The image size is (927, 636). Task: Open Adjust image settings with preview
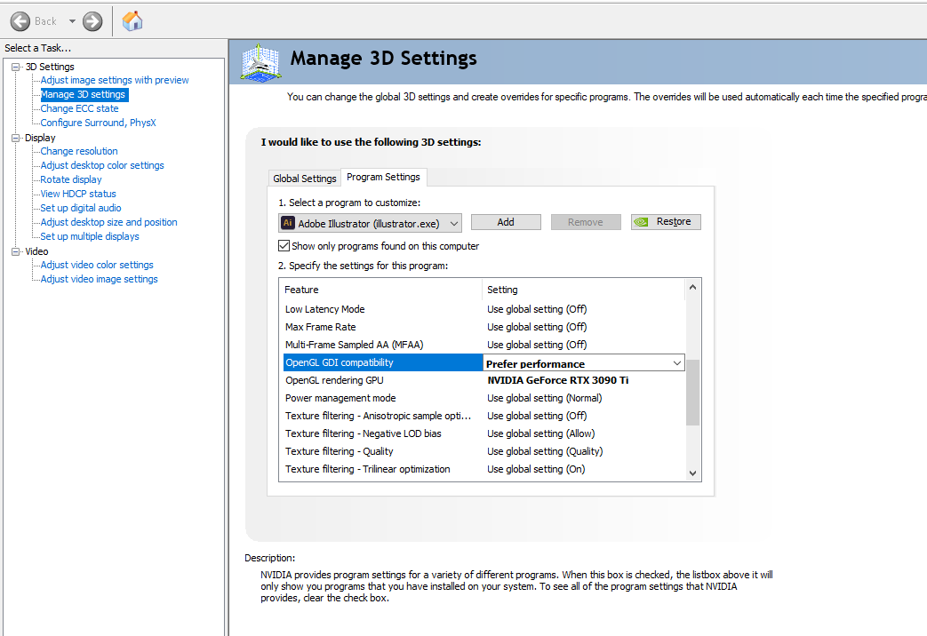click(115, 80)
